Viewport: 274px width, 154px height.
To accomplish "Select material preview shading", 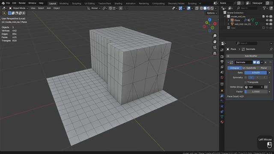I will [208, 8].
